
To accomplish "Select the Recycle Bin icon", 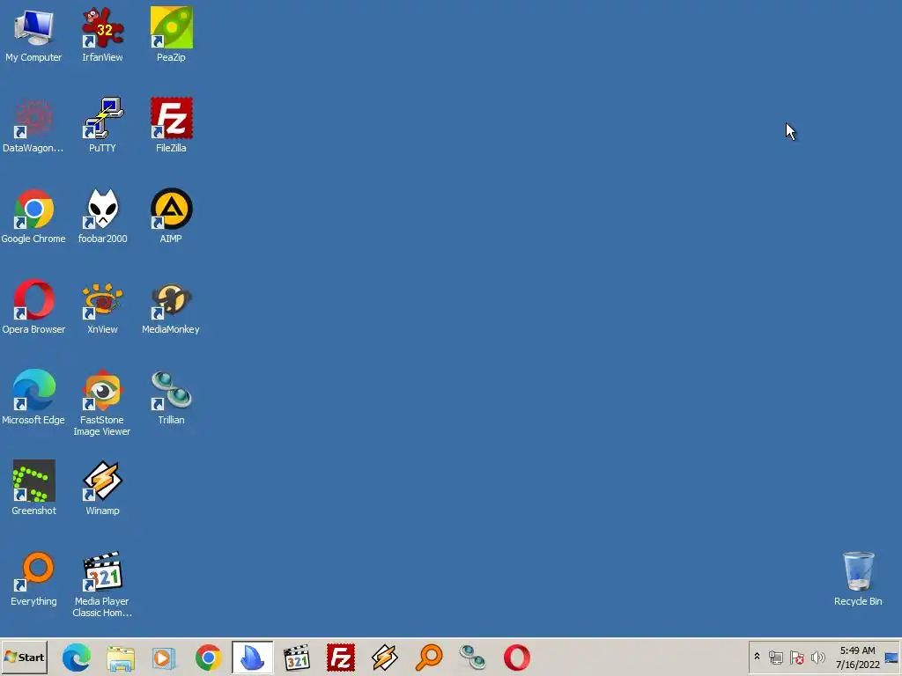I will click(858, 579).
